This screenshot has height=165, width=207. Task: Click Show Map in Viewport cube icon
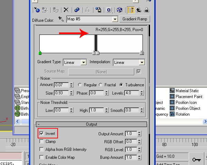[x=120, y=10]
